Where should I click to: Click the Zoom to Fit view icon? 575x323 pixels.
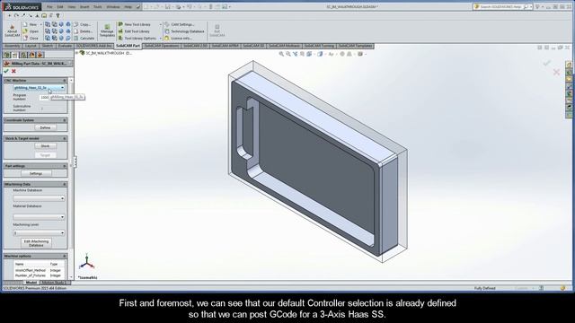click(x=281, y=54)
